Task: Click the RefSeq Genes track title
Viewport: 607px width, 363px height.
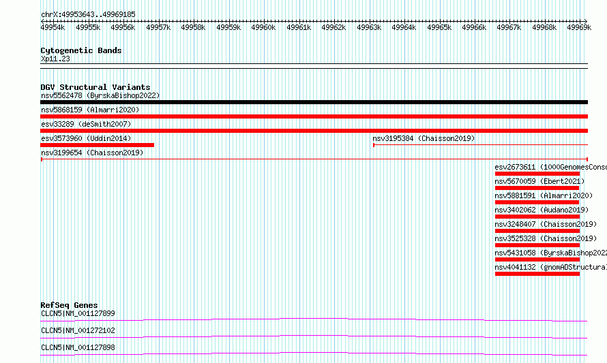Action: pos(69,305)
